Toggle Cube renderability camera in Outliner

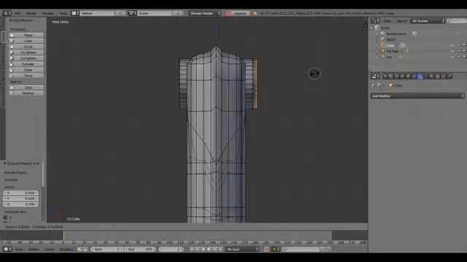point(464,45)
